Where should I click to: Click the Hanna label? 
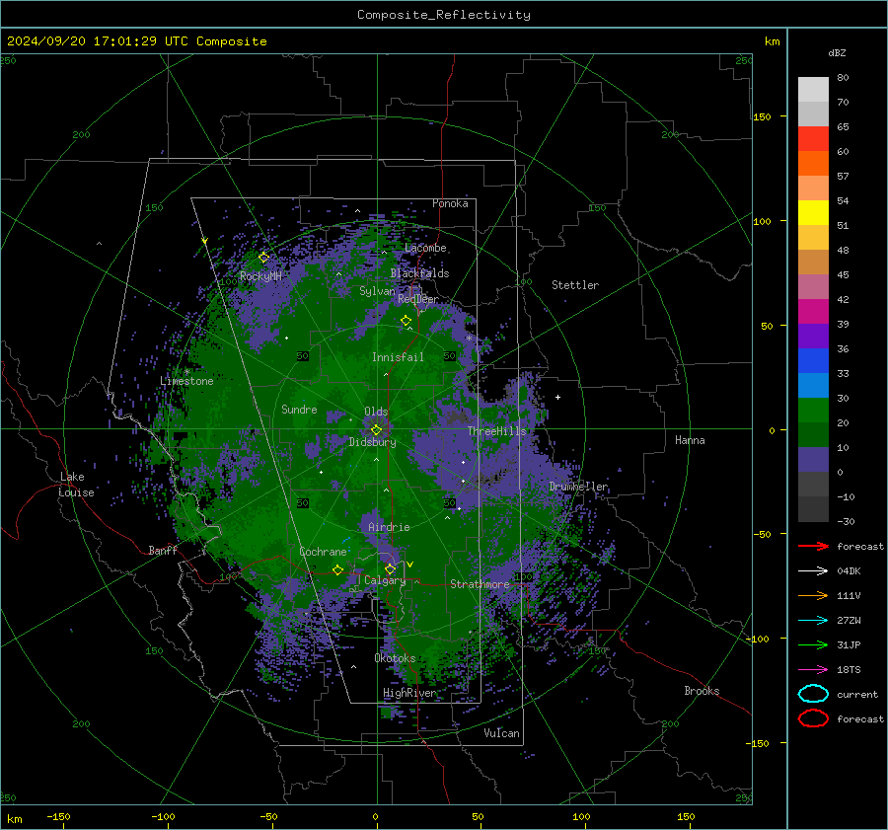coord(690,440)
